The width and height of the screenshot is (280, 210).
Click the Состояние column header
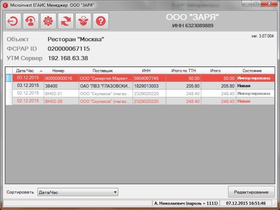click(x=252, y=70)
